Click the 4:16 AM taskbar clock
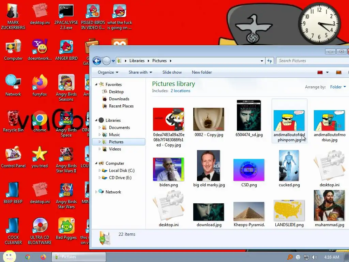The image size is (349, 262). (x=331, y=257)
